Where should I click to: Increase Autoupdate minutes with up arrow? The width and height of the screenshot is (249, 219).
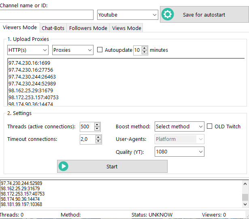pyautogui.click(x=145, y=48)
